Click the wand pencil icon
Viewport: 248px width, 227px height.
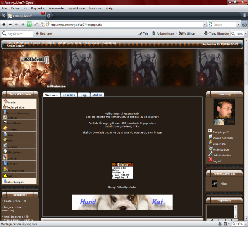36,24
